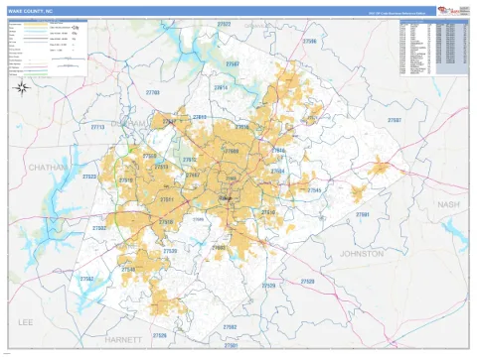Select ZIP code label 27518
Image resolution: width=477 pixels, height=357 pixels.
[166, 222]
